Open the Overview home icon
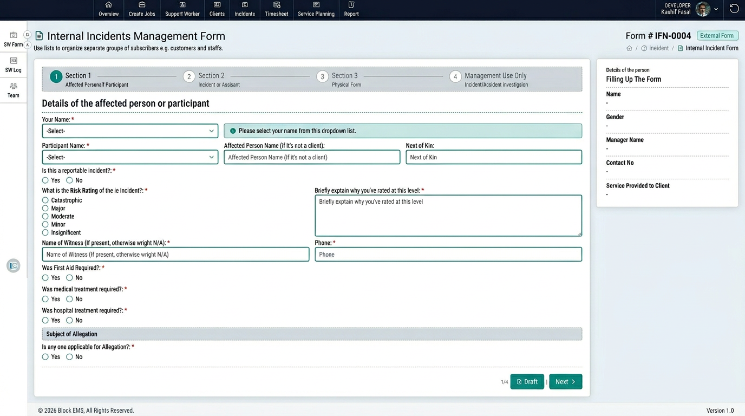 108,5
